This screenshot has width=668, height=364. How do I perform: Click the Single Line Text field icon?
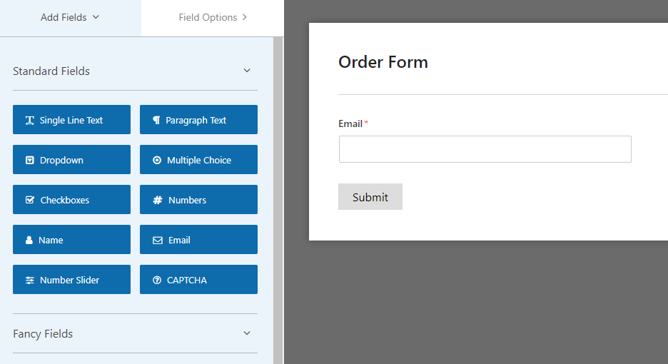click(x=30, y=121)
